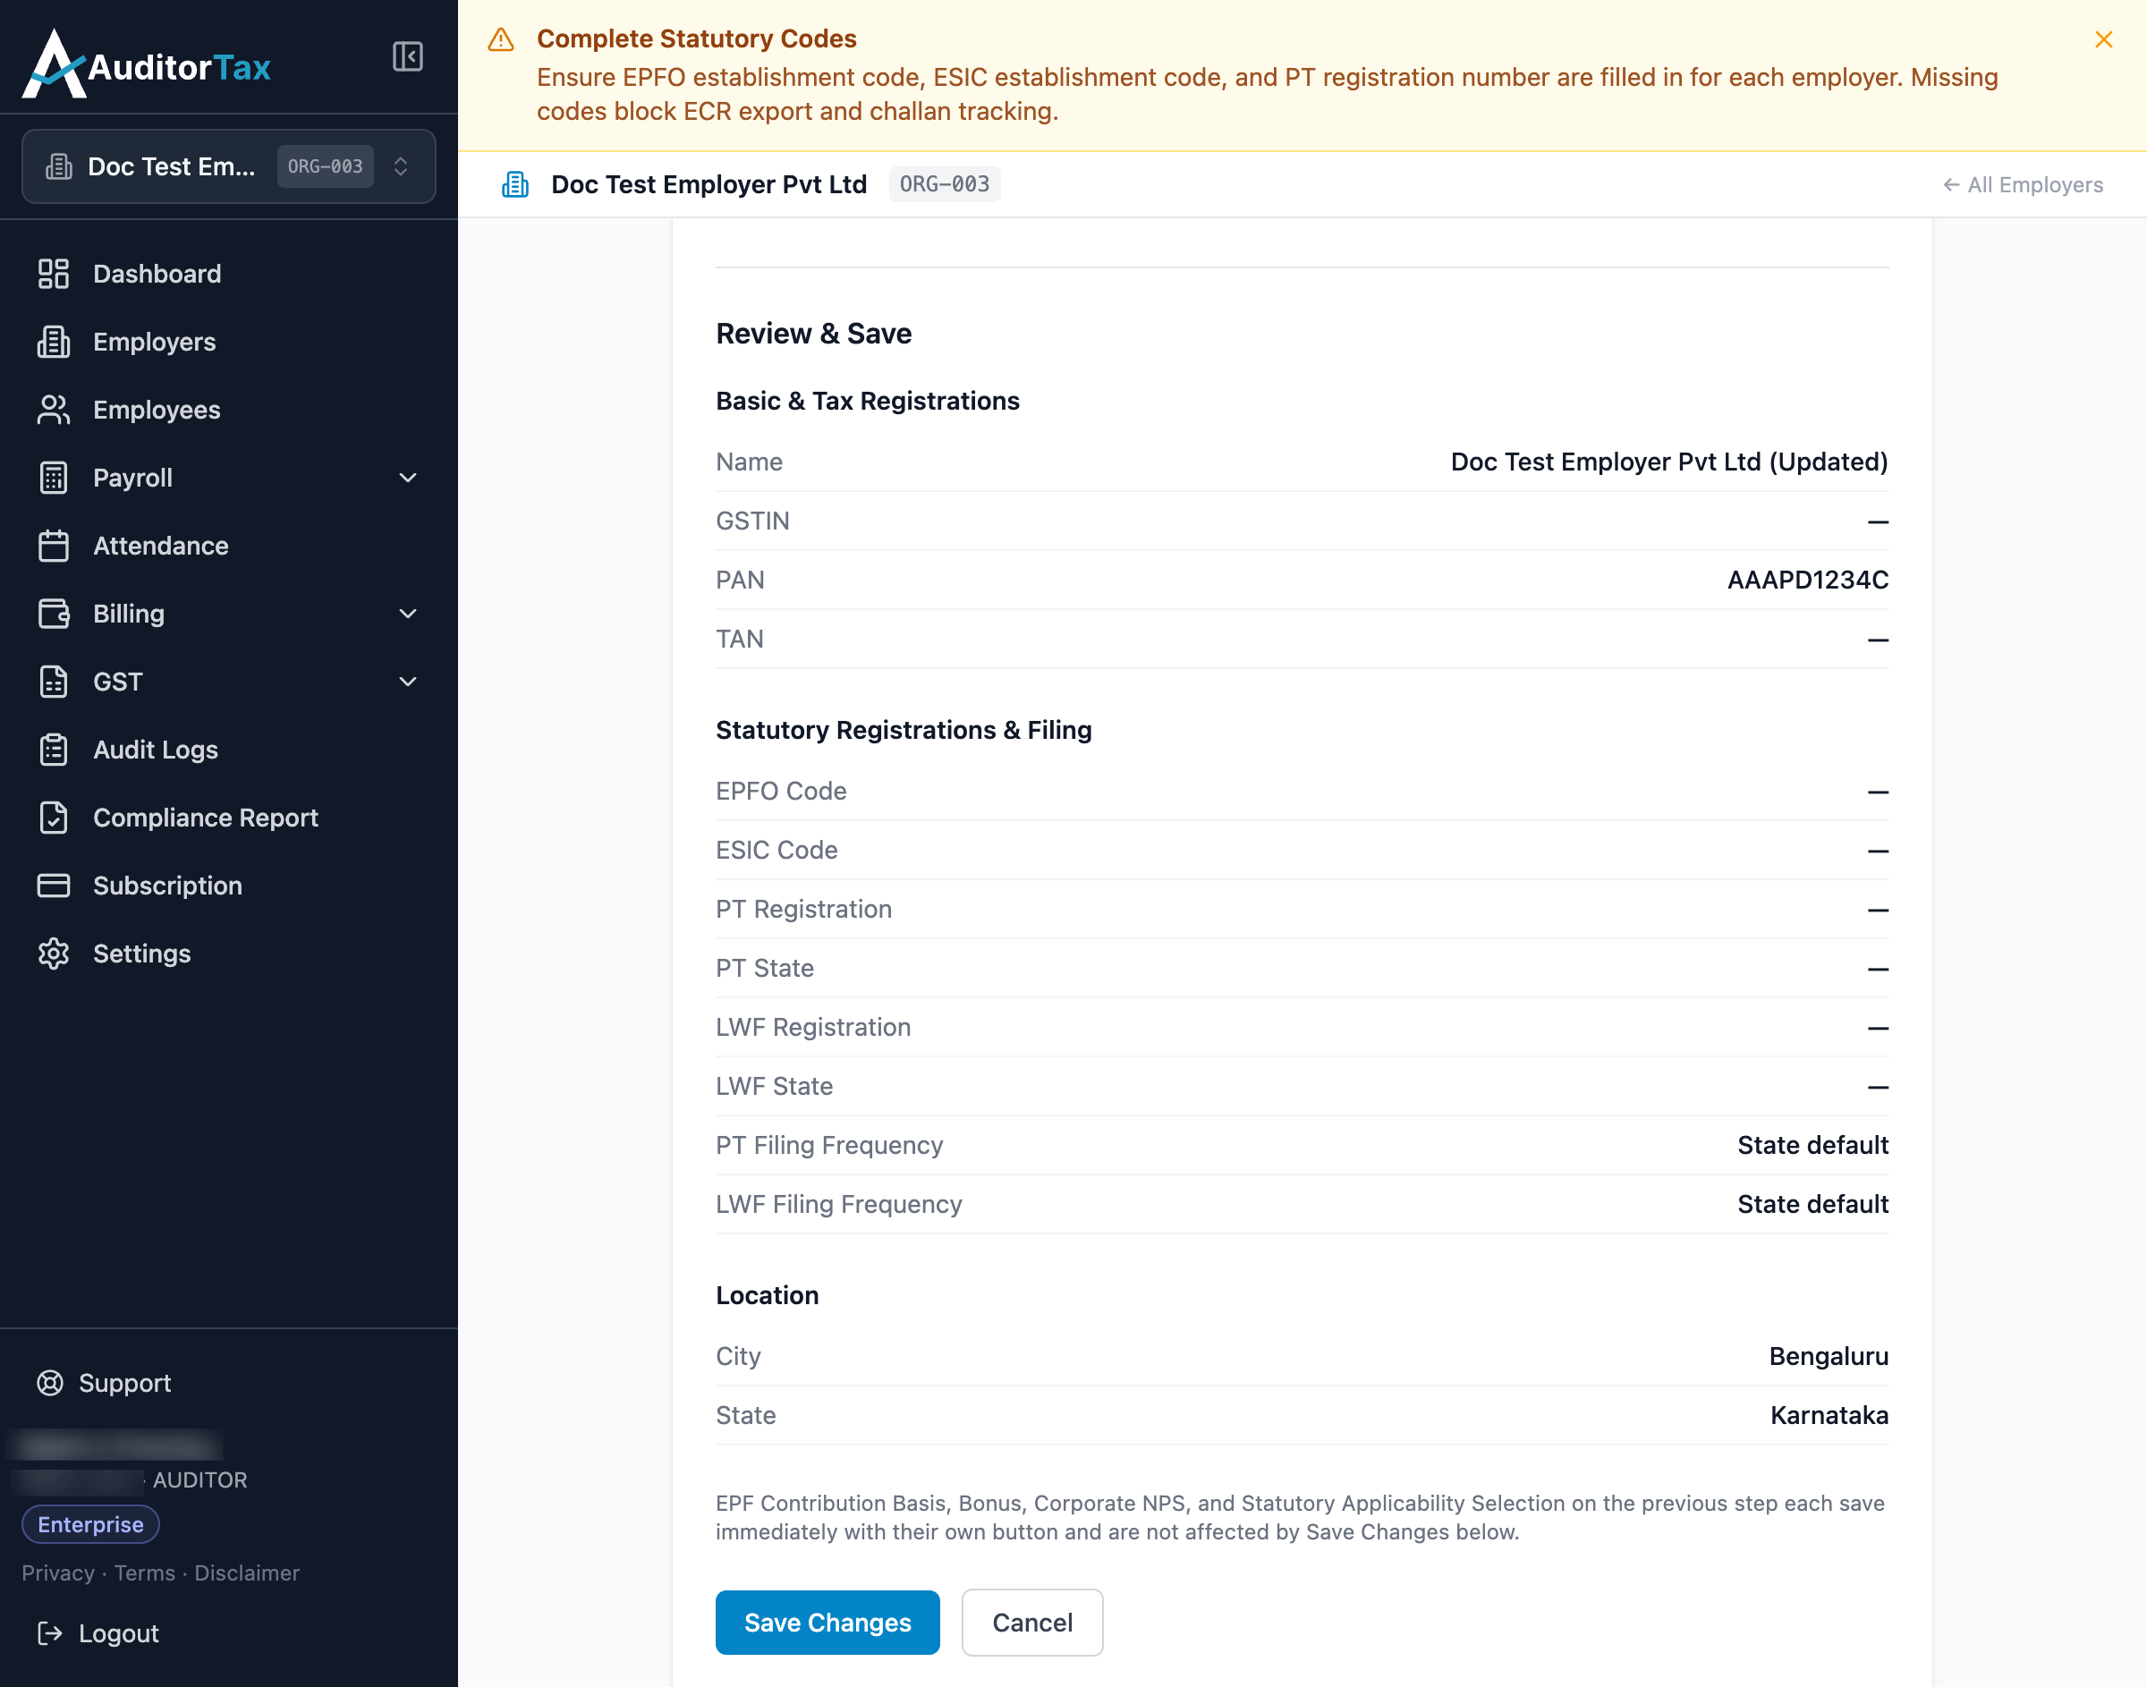Expand the GST submenu chevron
Image resolution: width=2147 pixels, height=1687 pixels.
[x=407, y=682]
